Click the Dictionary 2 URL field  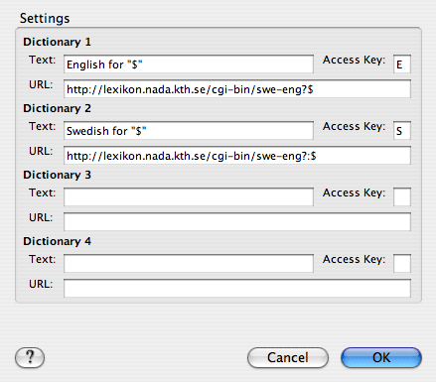tap(237, 156)
